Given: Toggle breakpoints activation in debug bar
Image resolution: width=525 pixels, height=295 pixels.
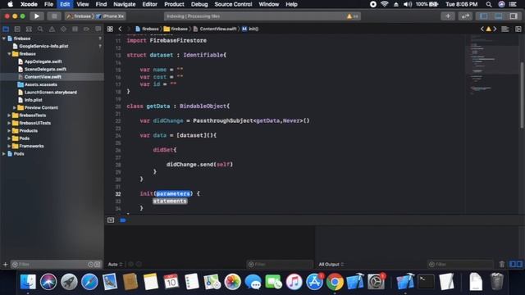Looking at the screenshot, I should point(123,220).
